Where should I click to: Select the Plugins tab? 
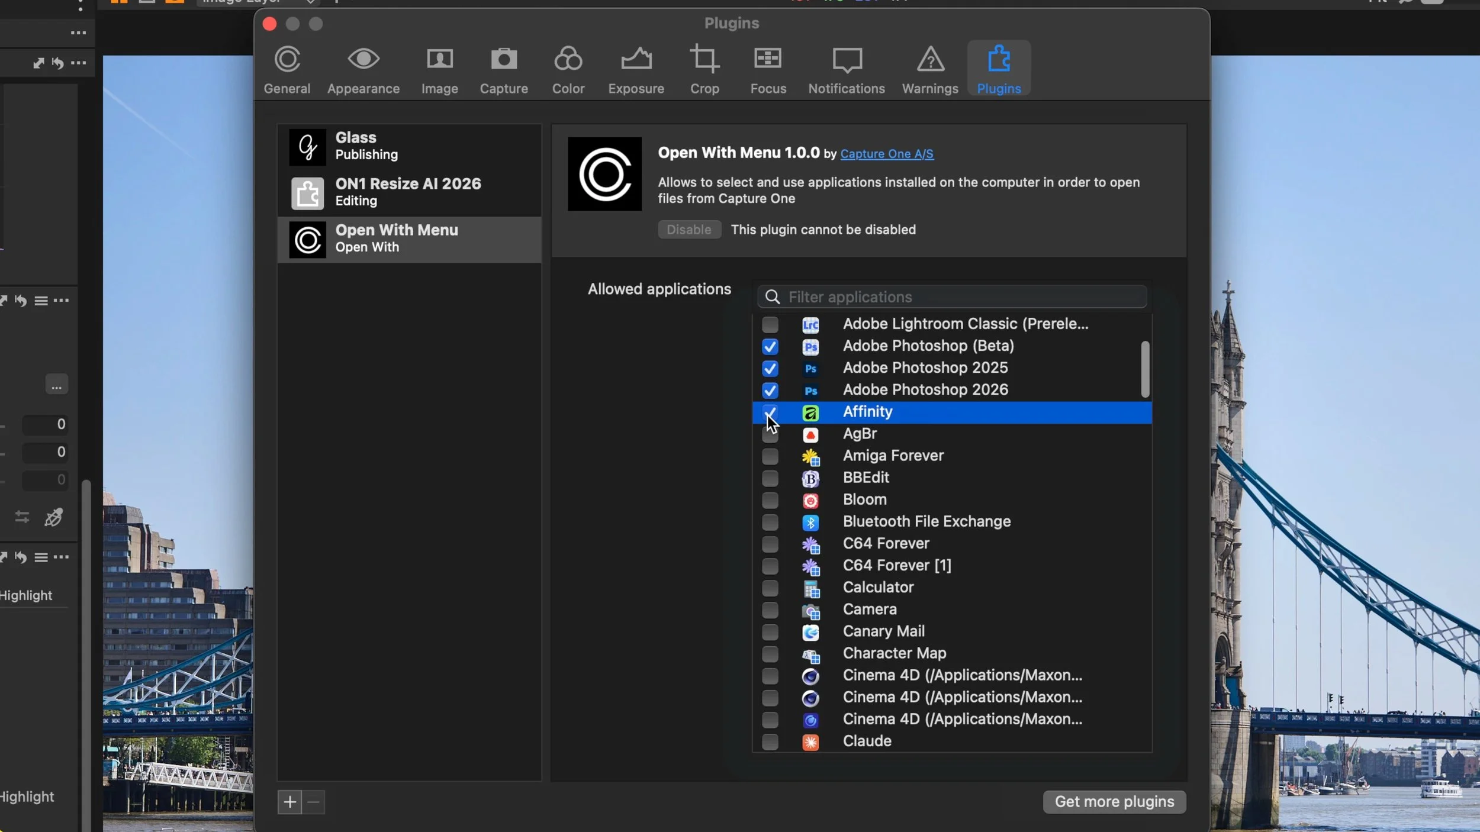(x=999, y=69)
